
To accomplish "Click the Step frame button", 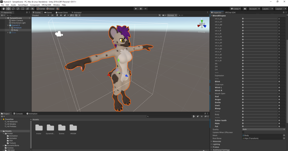I will point(146,9).
